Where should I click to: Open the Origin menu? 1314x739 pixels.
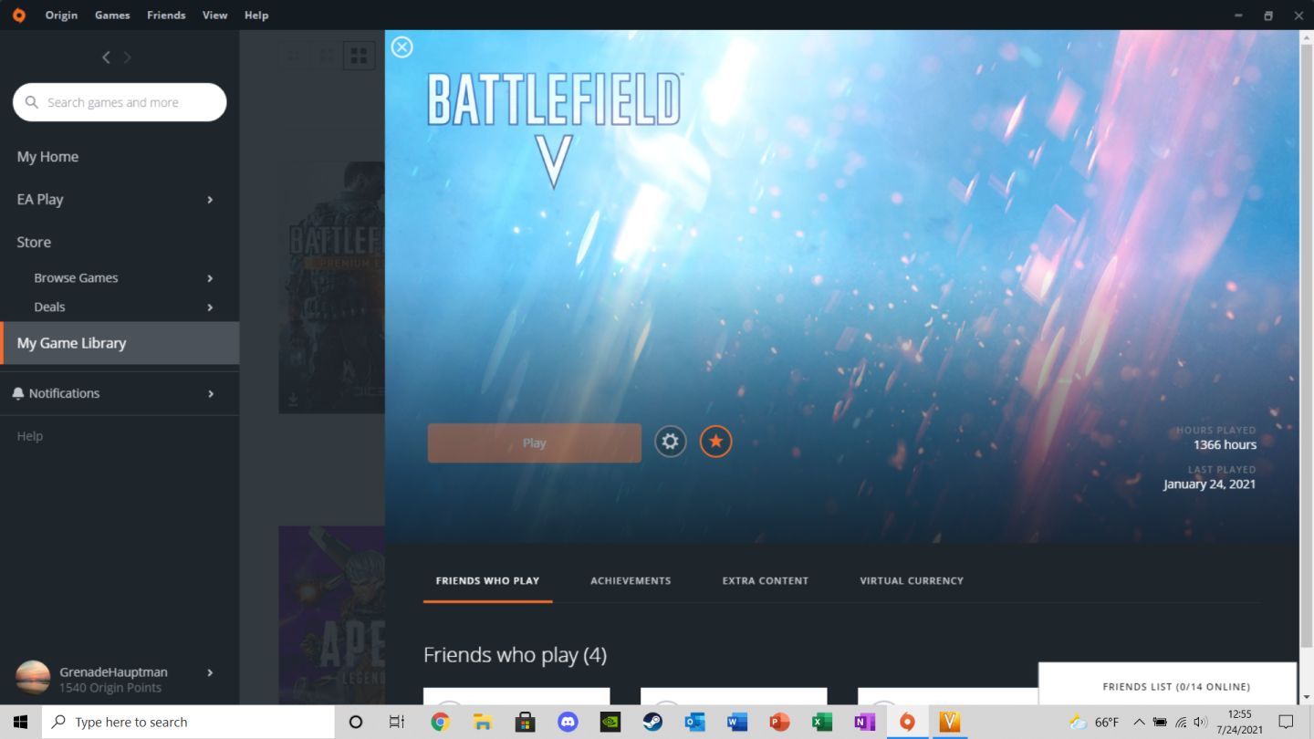pyautogui.click(x=61, y=15)
